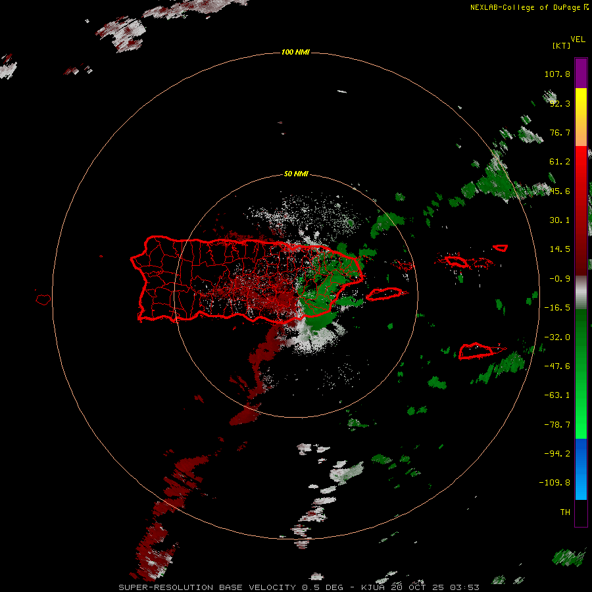592x592 pixels.
Task: Click the 92.3 scale value
Action: click(x=560, y=103)
